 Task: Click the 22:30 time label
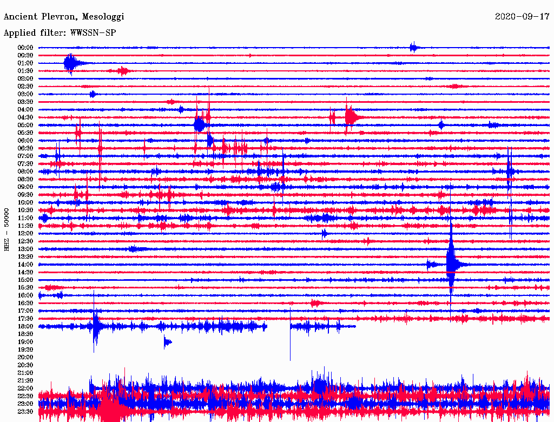click(x=25, y=396)
